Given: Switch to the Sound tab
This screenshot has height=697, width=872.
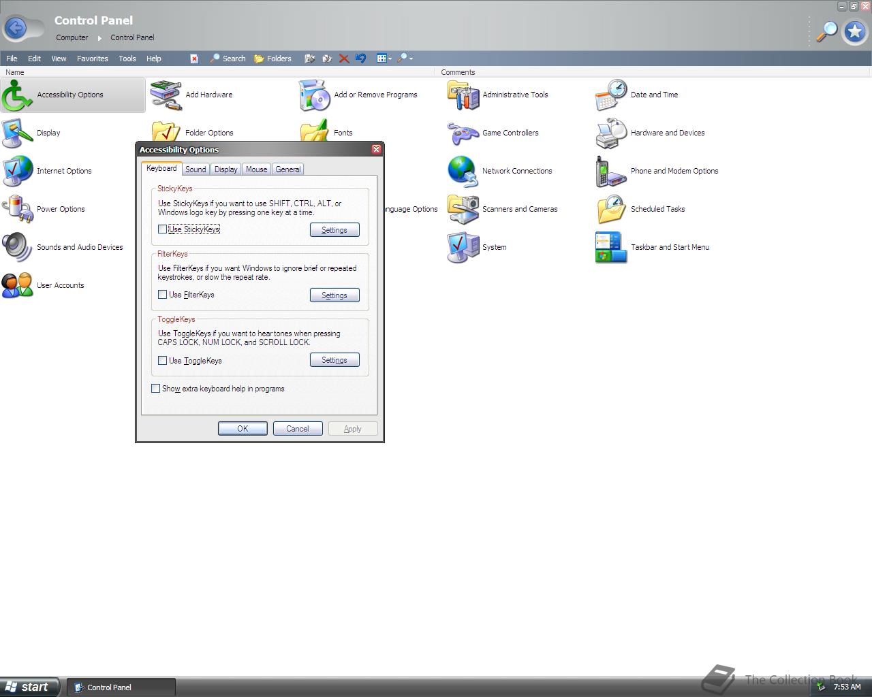Looking at the screenshot, I should point(196,169).
